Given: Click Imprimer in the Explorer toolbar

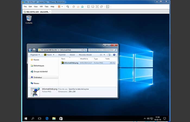Looking at the screenshot, I should [x=62, y=55].
